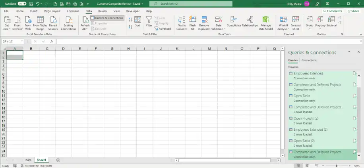Viewport: 364px width, 168px height.
Task: Select column header C
Action: click(47, 49)
